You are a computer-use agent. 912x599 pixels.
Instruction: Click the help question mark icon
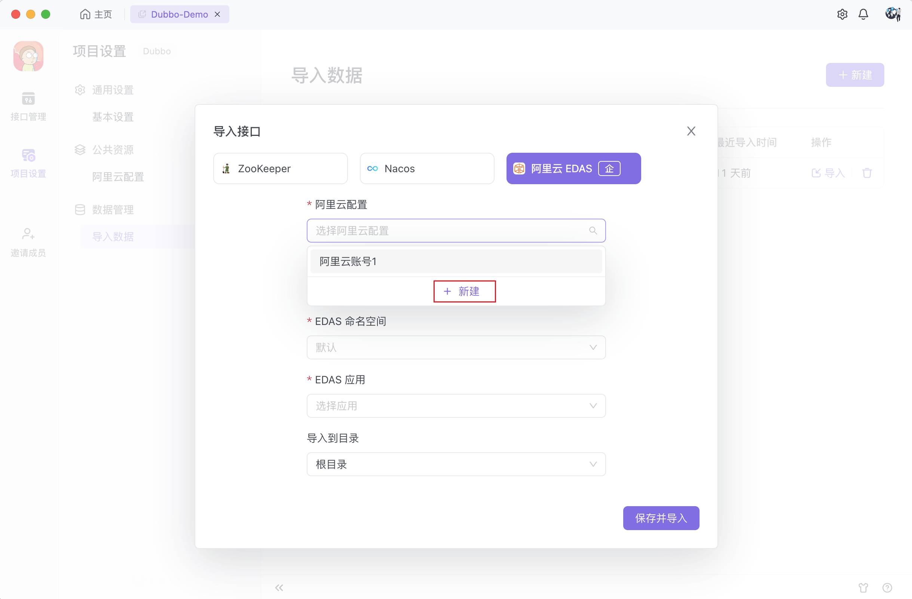click(887, 587)
